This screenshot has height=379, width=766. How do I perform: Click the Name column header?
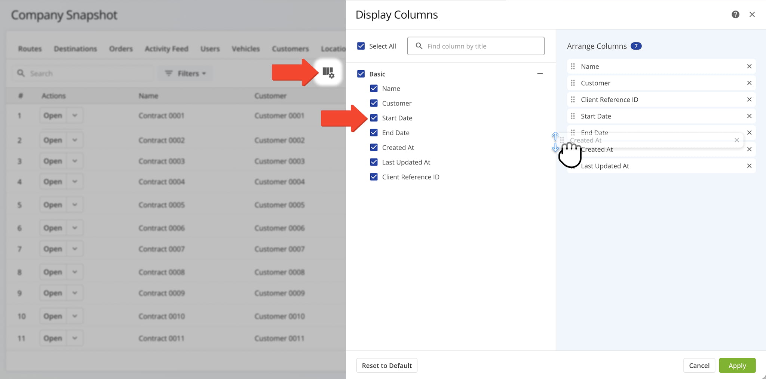coord(148,96)
